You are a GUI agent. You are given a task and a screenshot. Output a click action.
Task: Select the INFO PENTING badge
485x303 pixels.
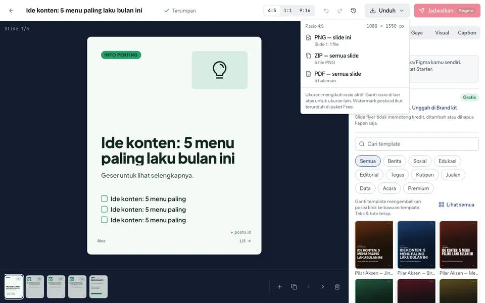pyautogui.click(x=121, y=55)
